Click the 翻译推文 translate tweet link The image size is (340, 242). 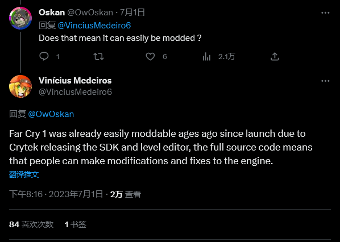coord(24,174)
